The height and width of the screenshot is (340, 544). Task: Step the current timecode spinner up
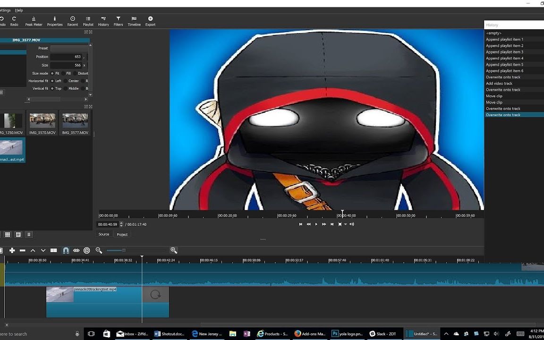(x=121, y=223)
